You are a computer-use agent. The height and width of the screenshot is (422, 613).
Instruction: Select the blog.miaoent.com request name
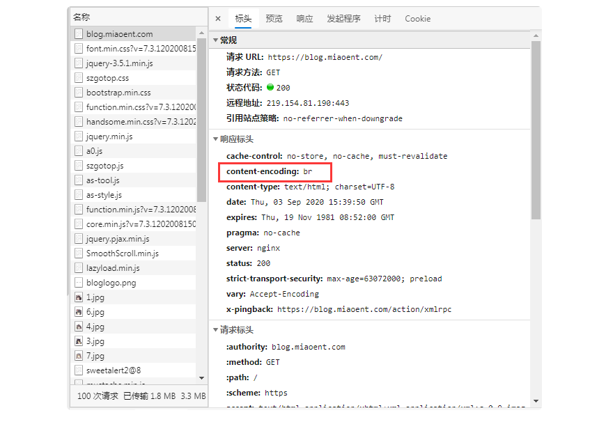pyautogui.click(x=120, y=34)
